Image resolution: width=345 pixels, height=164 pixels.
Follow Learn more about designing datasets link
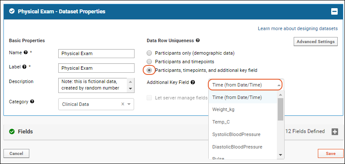(x=298, y=28)
